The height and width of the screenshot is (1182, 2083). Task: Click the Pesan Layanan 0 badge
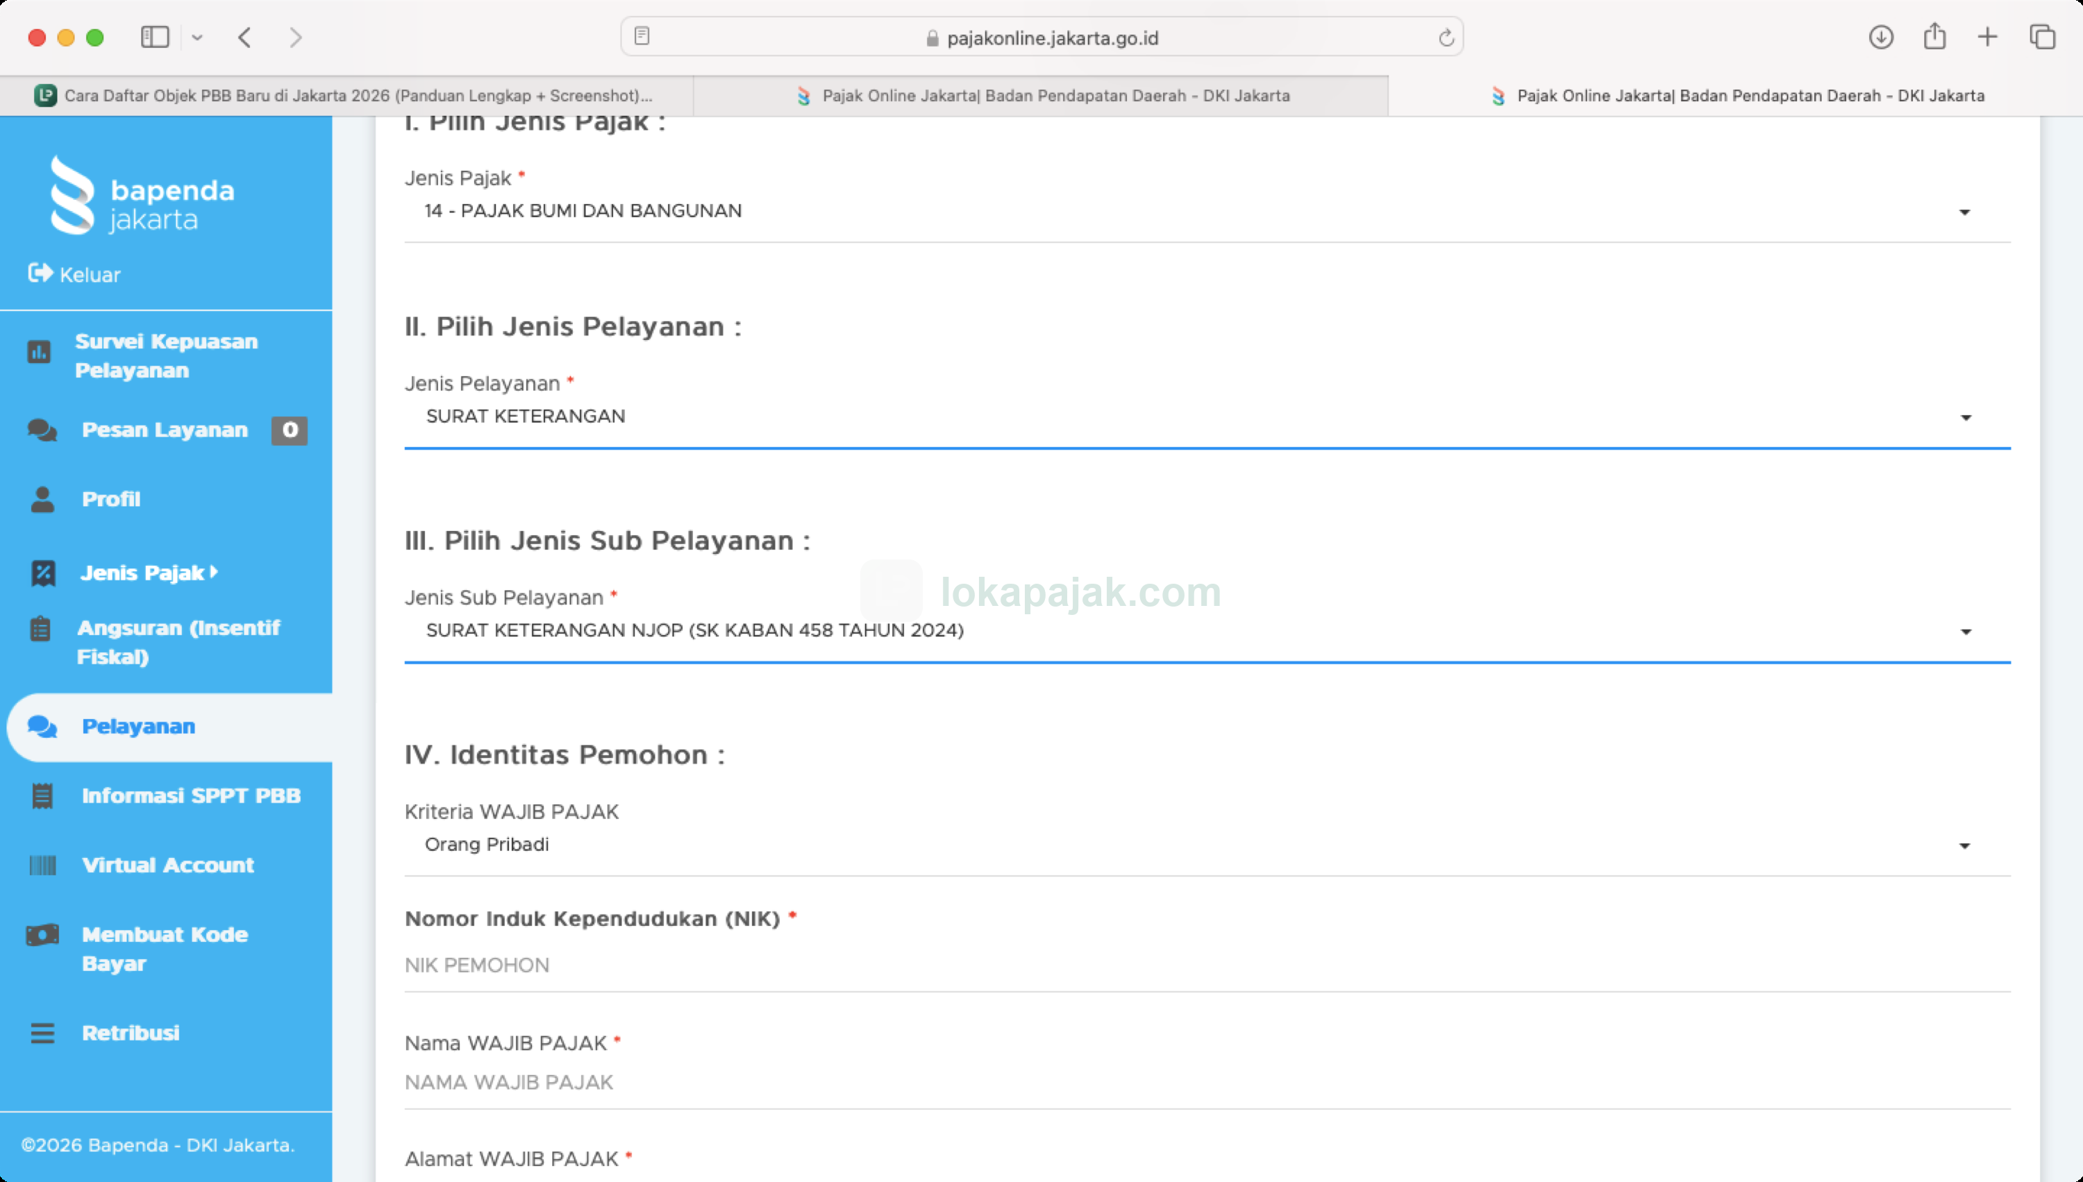289,430
